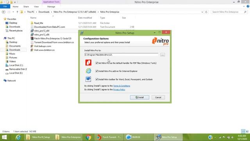250x141 pixels.
Task: Cancel the Nitro Pro Setup installer
Action: click(x=158, y=98)
